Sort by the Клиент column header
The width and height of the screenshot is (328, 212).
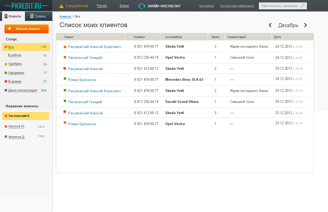[x=69, y=37]
